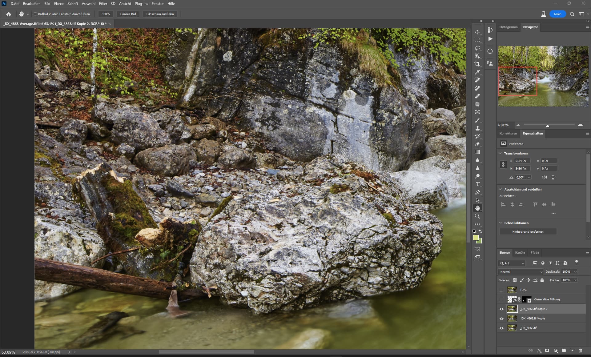Switch to the Kanäle tab
The image size is (591, 357).
(x=520, y=253)
